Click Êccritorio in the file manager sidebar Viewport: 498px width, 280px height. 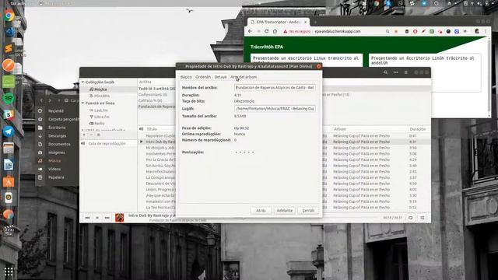pyautogui.click(x=57, y=128)
